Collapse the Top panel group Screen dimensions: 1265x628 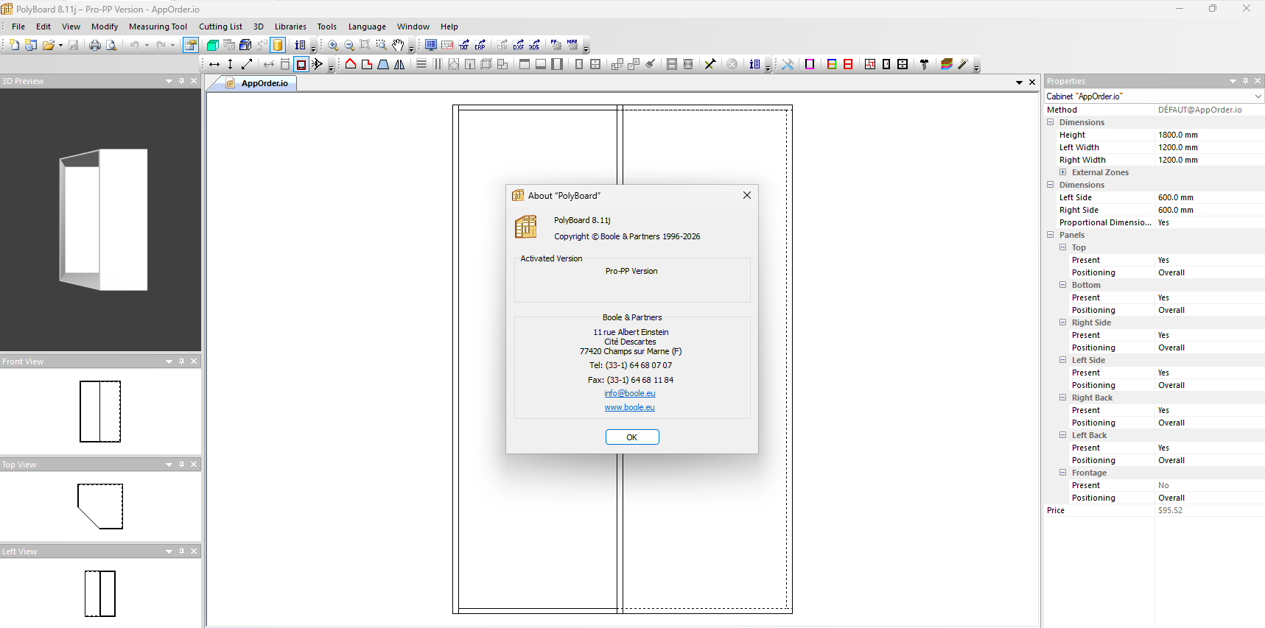(1062, 247)
